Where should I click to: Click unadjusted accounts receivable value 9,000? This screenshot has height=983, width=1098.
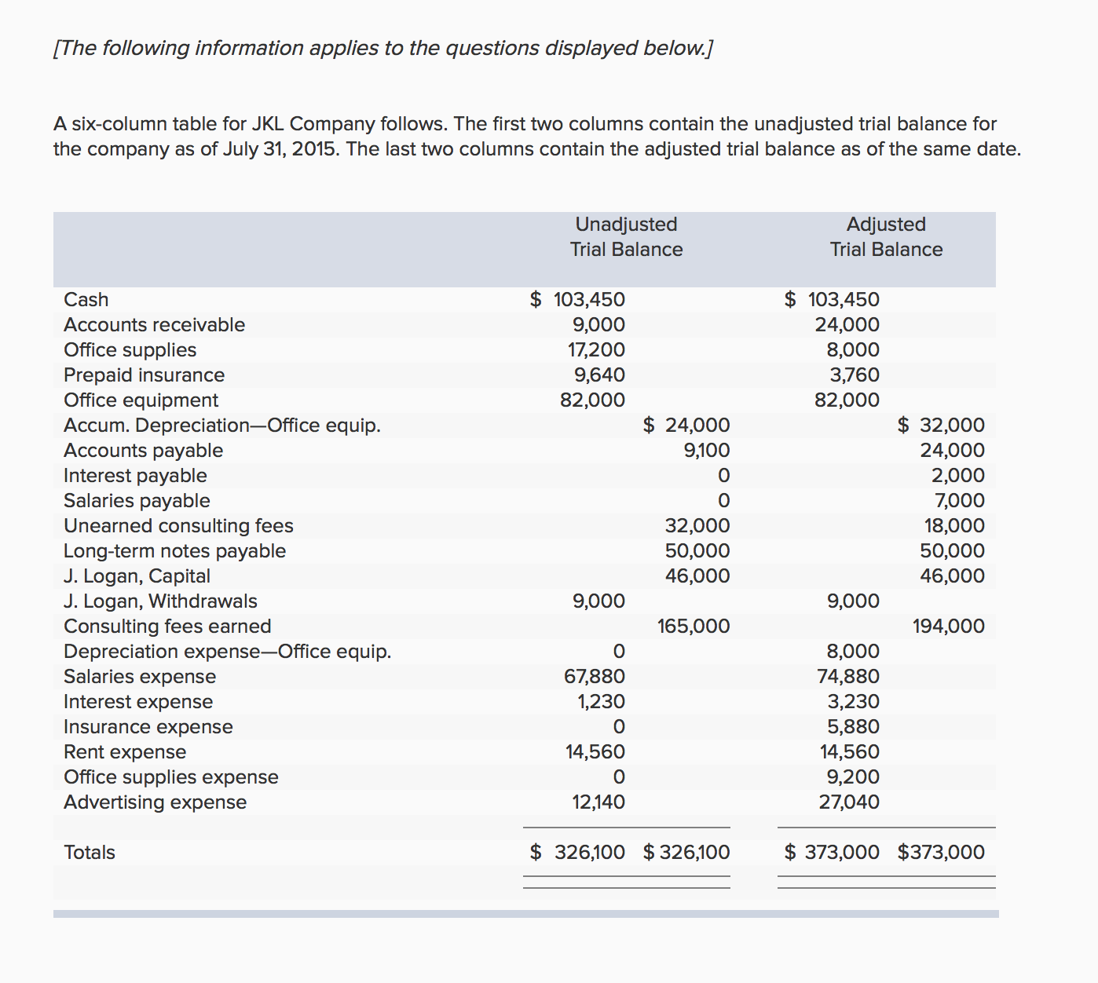coord(598,325)
